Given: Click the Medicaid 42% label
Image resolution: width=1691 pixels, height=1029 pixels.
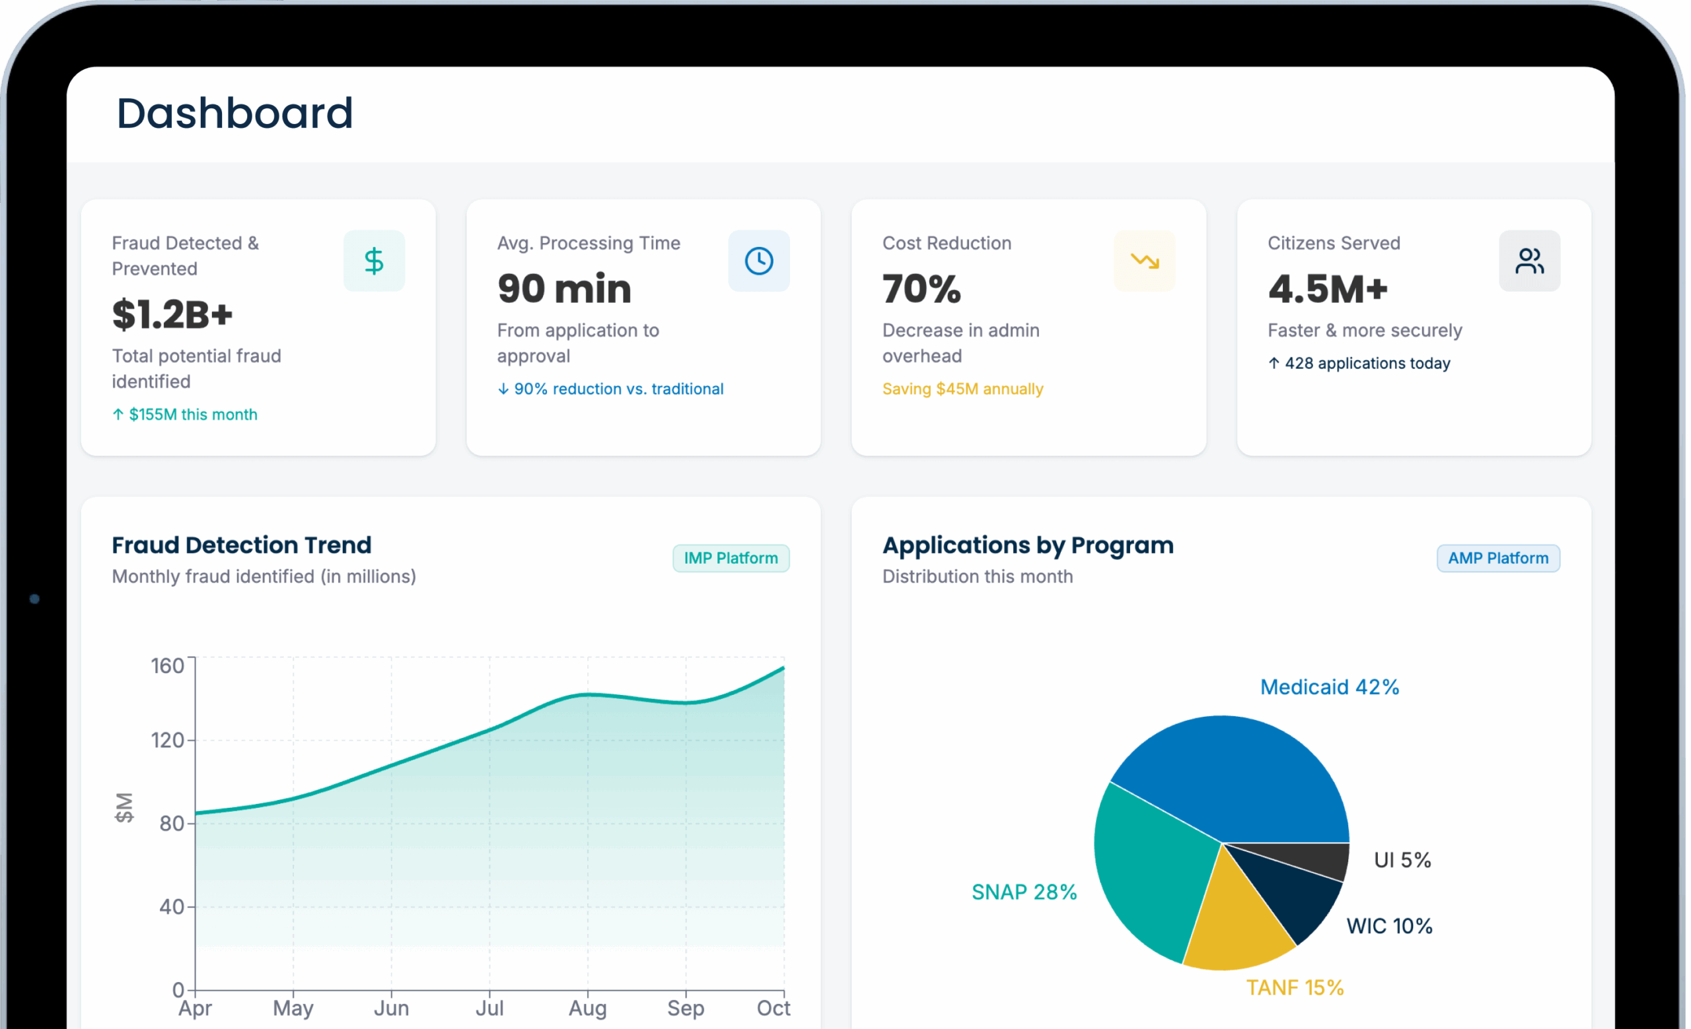Looking at the screenshot, I should coord(1329,687).
